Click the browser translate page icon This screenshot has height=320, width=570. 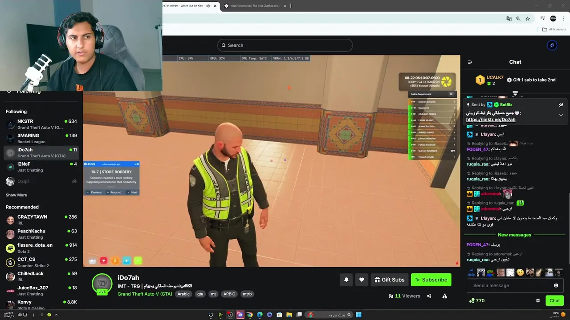(509, 19)
